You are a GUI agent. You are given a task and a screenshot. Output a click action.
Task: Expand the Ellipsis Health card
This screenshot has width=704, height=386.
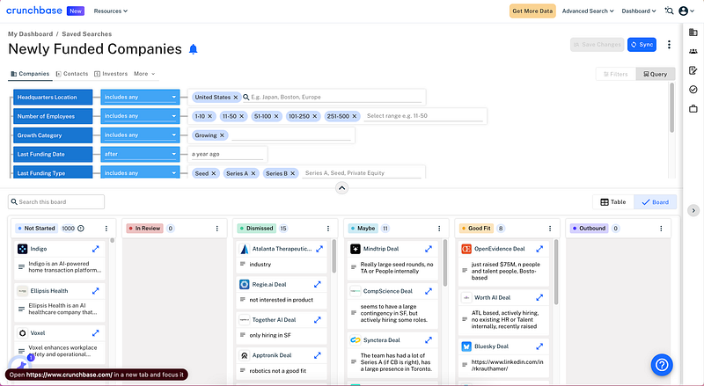pyautogui.click(x=96, y=291)
